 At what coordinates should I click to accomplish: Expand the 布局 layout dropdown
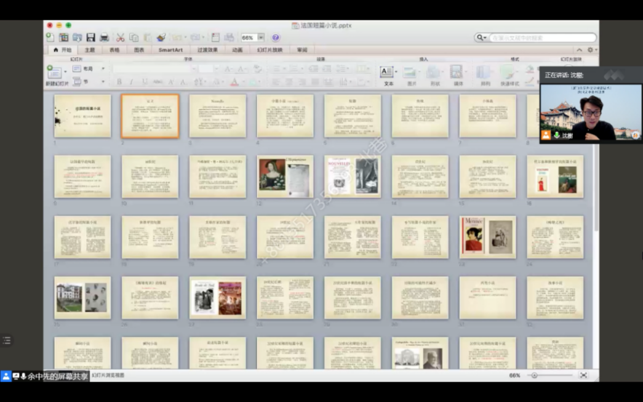pos(103,69)
